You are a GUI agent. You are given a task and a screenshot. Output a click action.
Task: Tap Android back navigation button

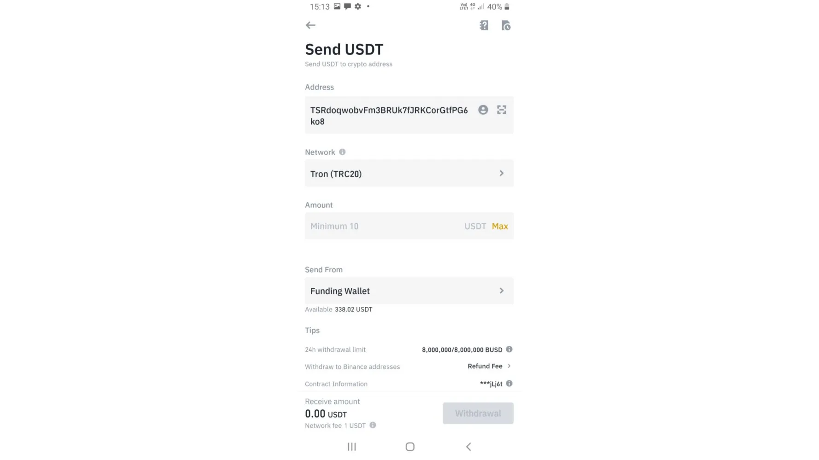468,447
